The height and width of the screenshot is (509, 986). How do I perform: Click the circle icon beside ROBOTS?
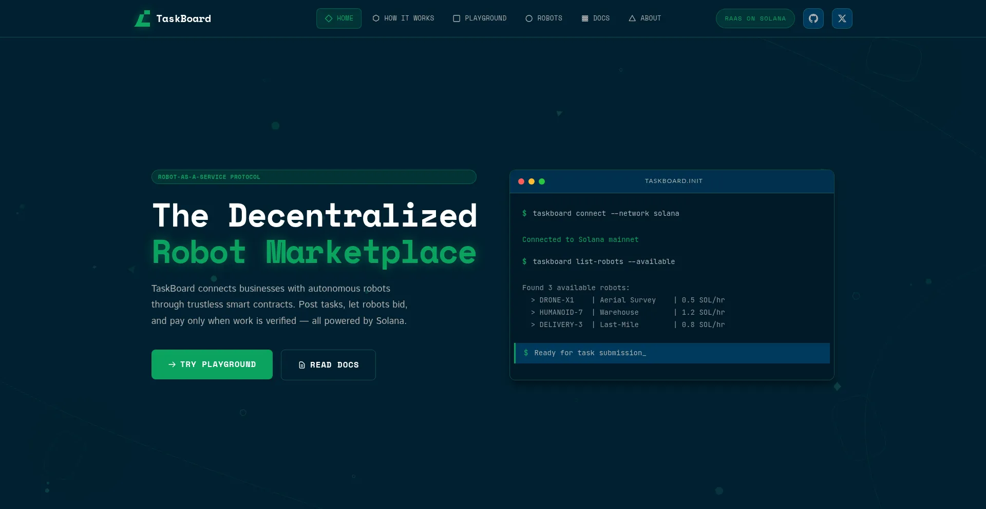528,18
